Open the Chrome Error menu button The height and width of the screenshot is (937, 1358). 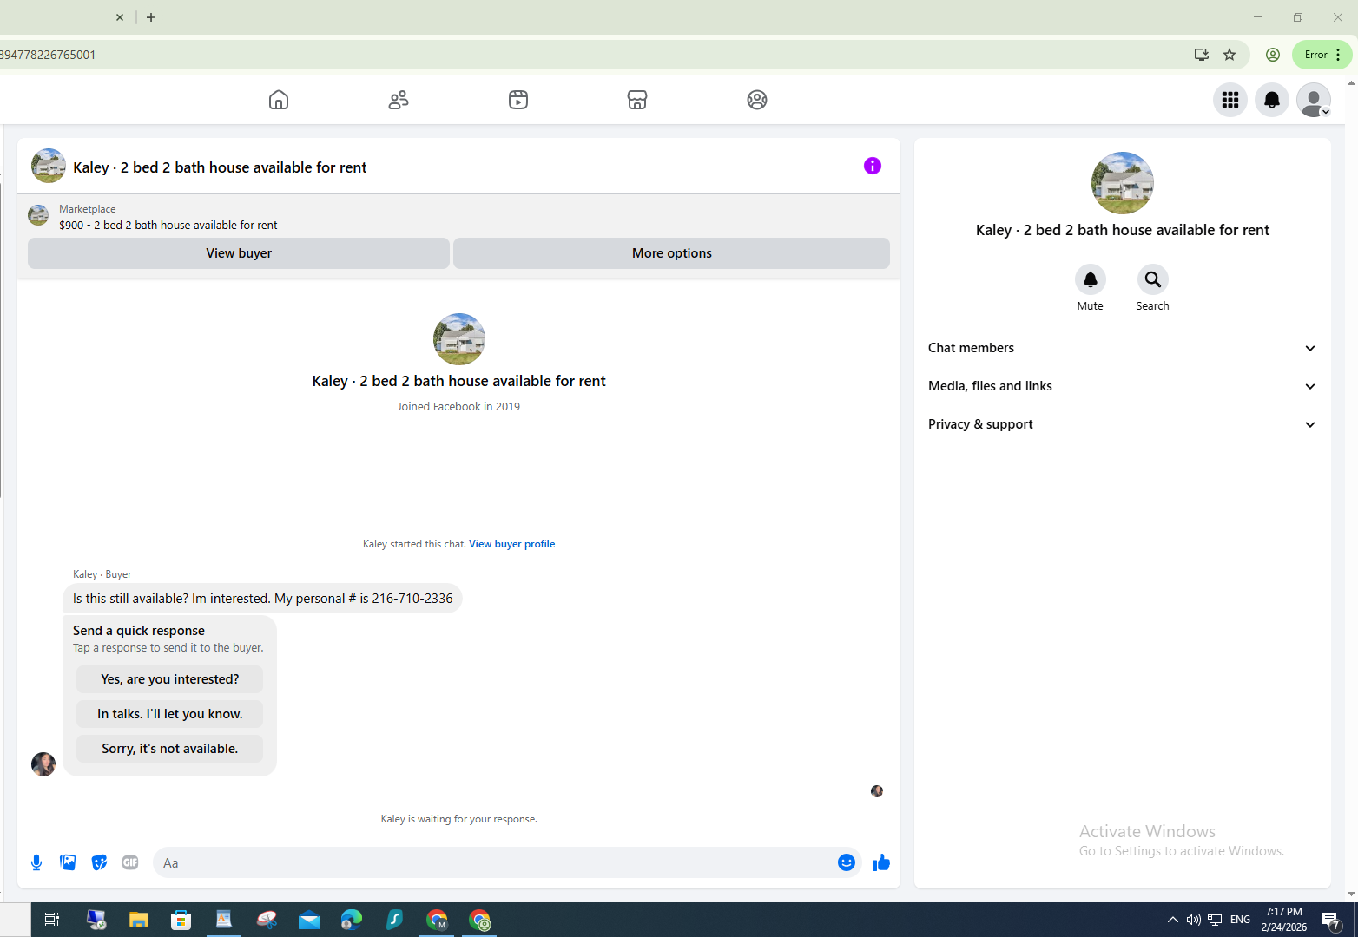click(1322, 55)
